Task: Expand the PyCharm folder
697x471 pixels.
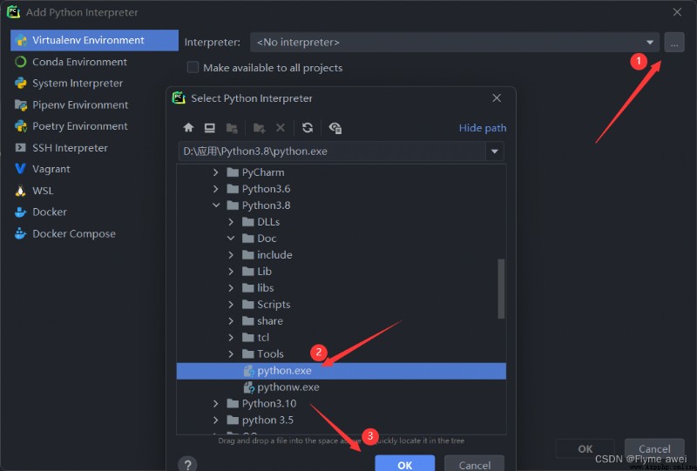Action: 215,172
